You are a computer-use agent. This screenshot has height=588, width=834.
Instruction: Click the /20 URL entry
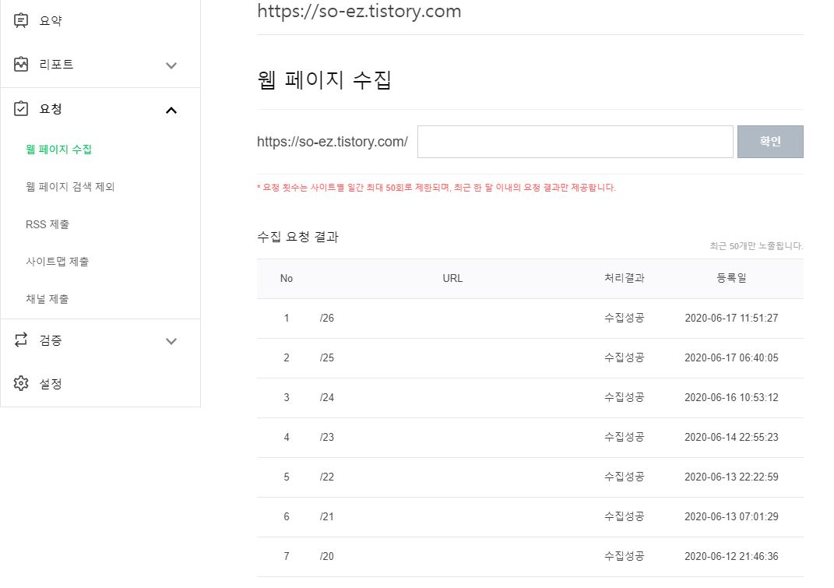[326, 556]
